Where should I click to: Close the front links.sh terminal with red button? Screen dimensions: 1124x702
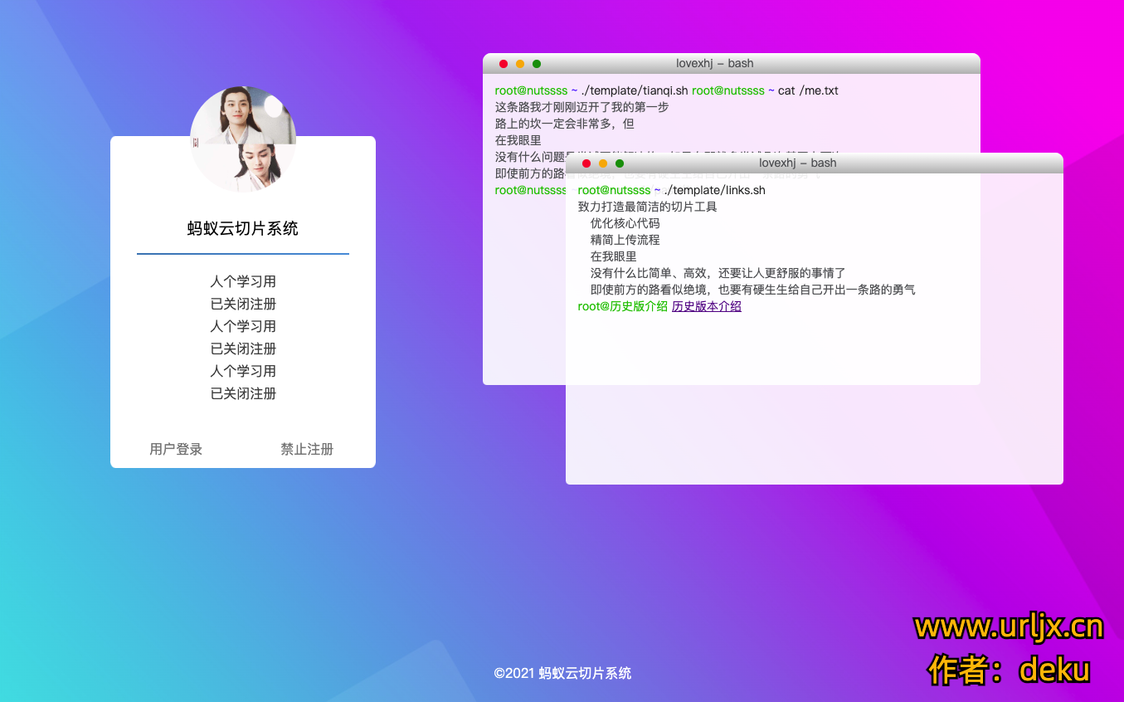pos(586,163)
